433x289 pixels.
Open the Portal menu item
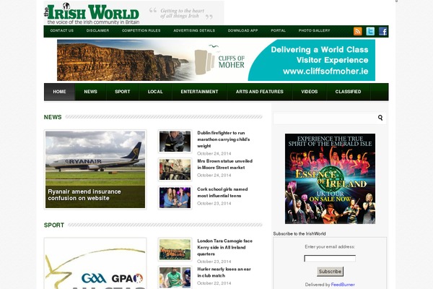click(278, 30)
